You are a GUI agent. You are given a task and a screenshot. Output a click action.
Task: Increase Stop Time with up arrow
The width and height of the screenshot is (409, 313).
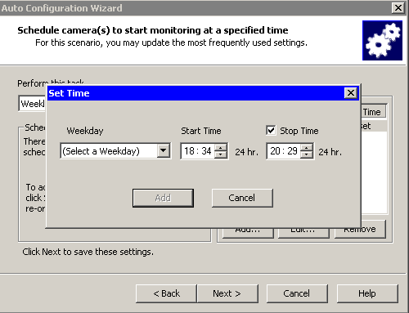click(307, 147)
